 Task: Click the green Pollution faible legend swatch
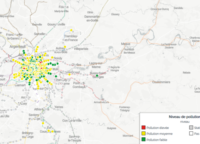[144, 140]
